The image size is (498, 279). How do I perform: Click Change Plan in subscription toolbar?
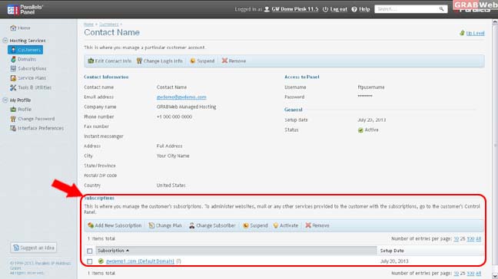pos(165,225)
